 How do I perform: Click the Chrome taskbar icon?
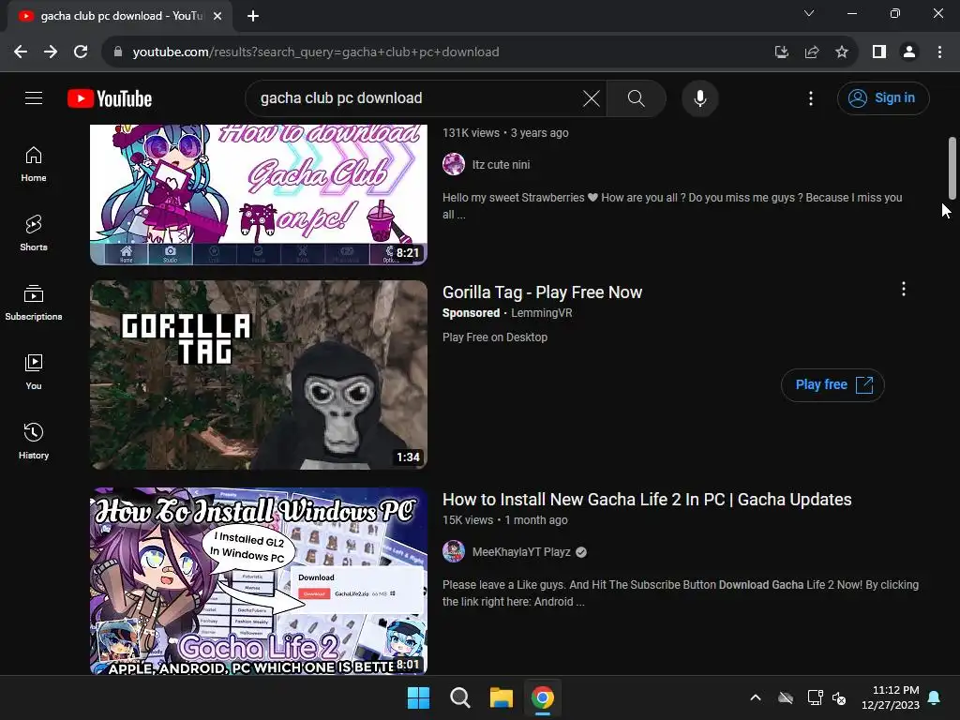[x=543, y=697]
